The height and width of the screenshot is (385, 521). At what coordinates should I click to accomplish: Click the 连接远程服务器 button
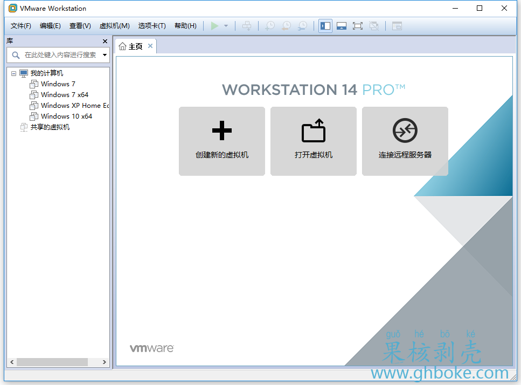pyautogui.click(x=405, y=141)
